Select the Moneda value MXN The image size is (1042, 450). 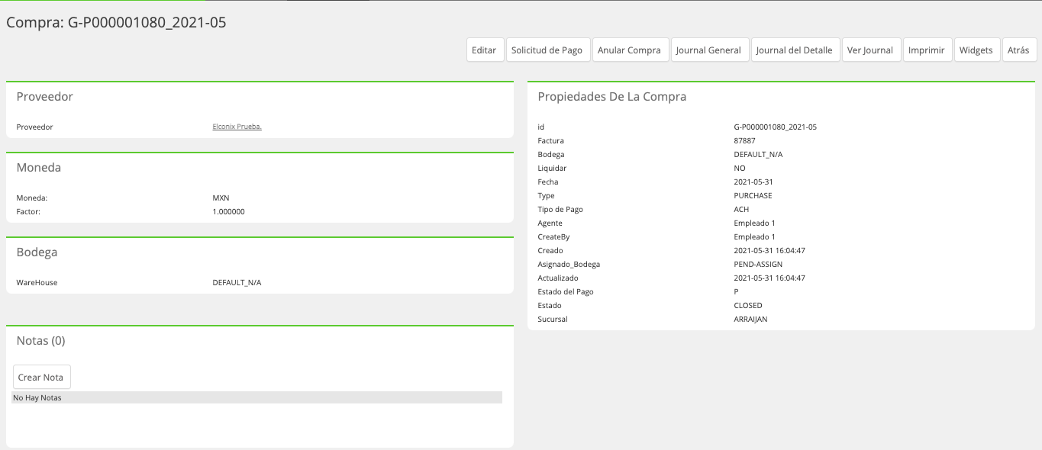221,198
